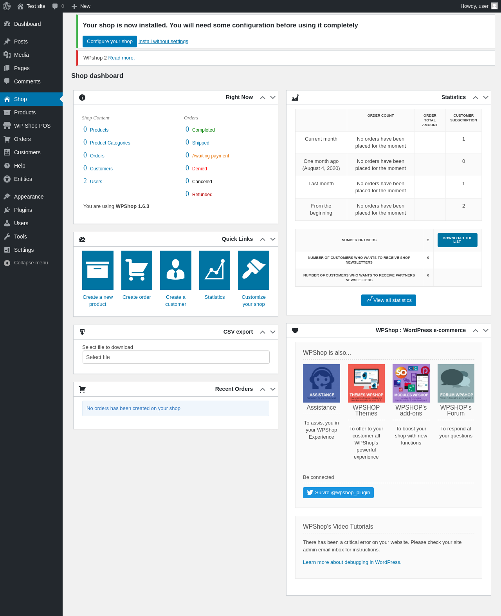This screenshot has height=616, width=501.
Task: Open Howdy, user account menu
Action: (x=479, y=6)
